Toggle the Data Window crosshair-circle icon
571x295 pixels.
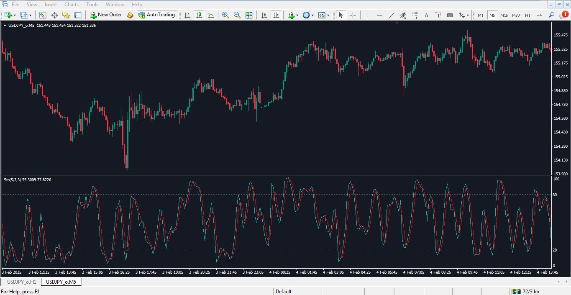(54, 15)
